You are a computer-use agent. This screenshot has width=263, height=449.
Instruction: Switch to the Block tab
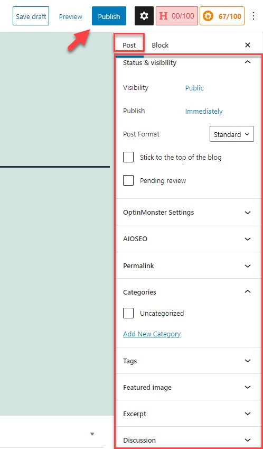pyautogui.click(x=160, y=45)
